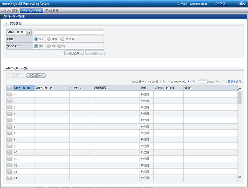Select the 未使用 status radio button

click(x=62, y=39)
